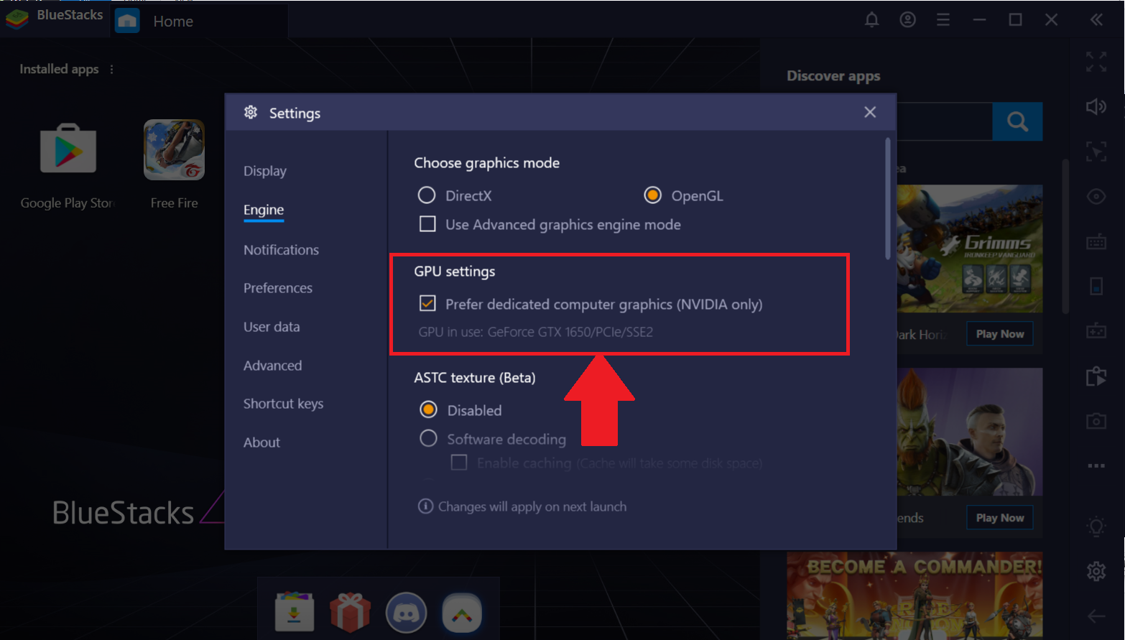The width and height of the screenshot is (1125, 640).
Task: Open the game controller icon in sidebar
Action: [x=1096, y=331]
